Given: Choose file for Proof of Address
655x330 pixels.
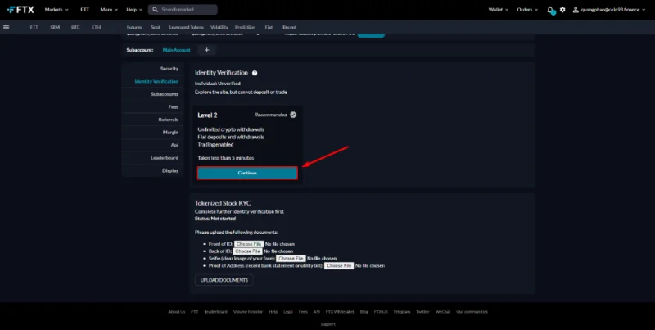Looking at the screenshot, I should [x=339, y=265].
